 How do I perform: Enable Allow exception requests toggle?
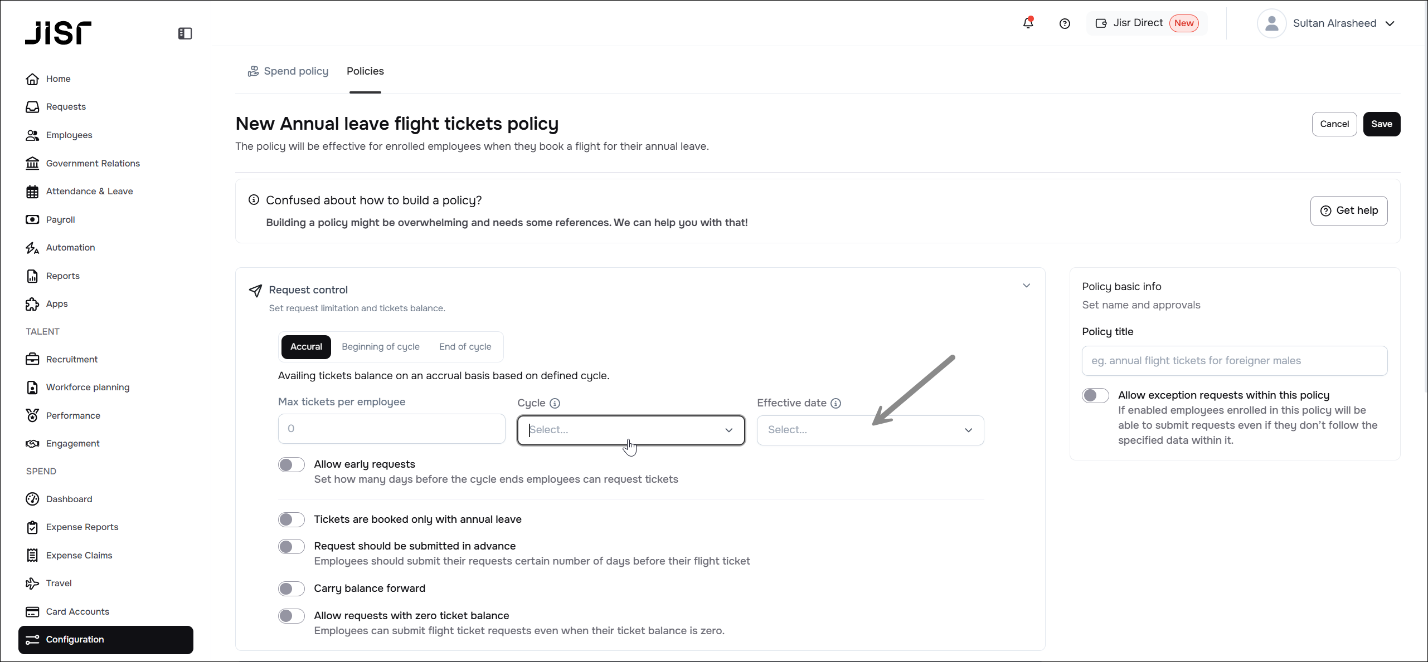coord(1095,395)
